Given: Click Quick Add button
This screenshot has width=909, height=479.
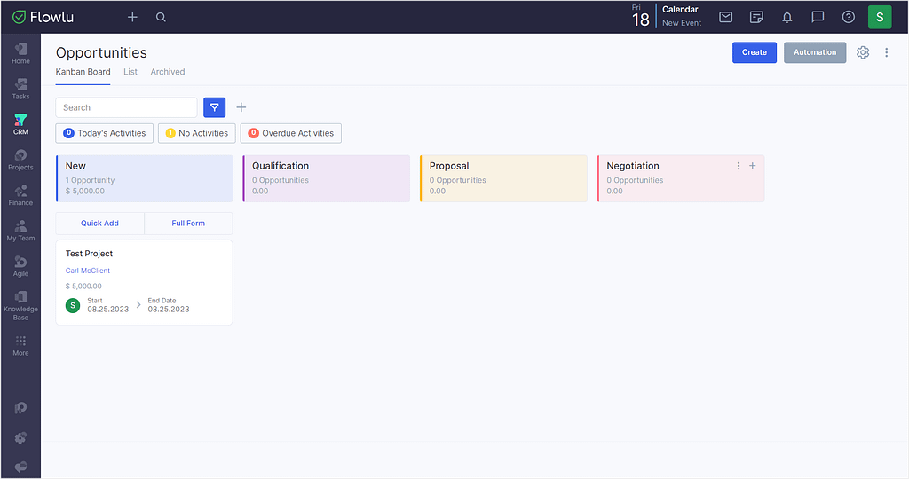Looking at the screenshot, I should point(99,223).
